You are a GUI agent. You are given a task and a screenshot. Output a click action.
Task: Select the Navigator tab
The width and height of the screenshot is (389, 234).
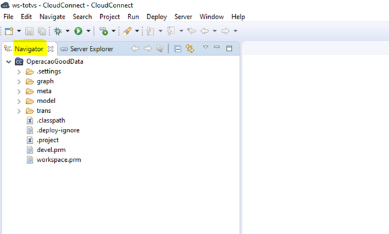(x=29, y=49)
